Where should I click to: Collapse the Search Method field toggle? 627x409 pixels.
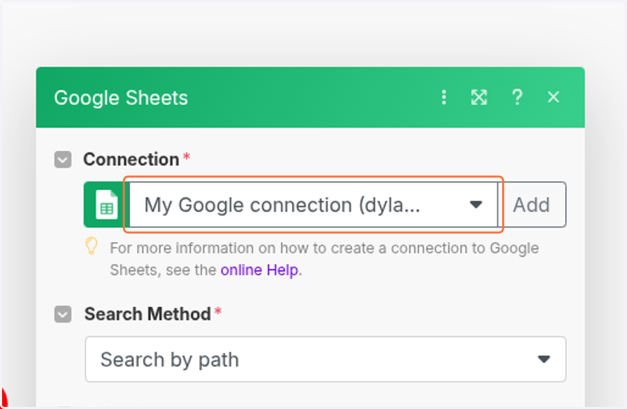pos(63,315)
